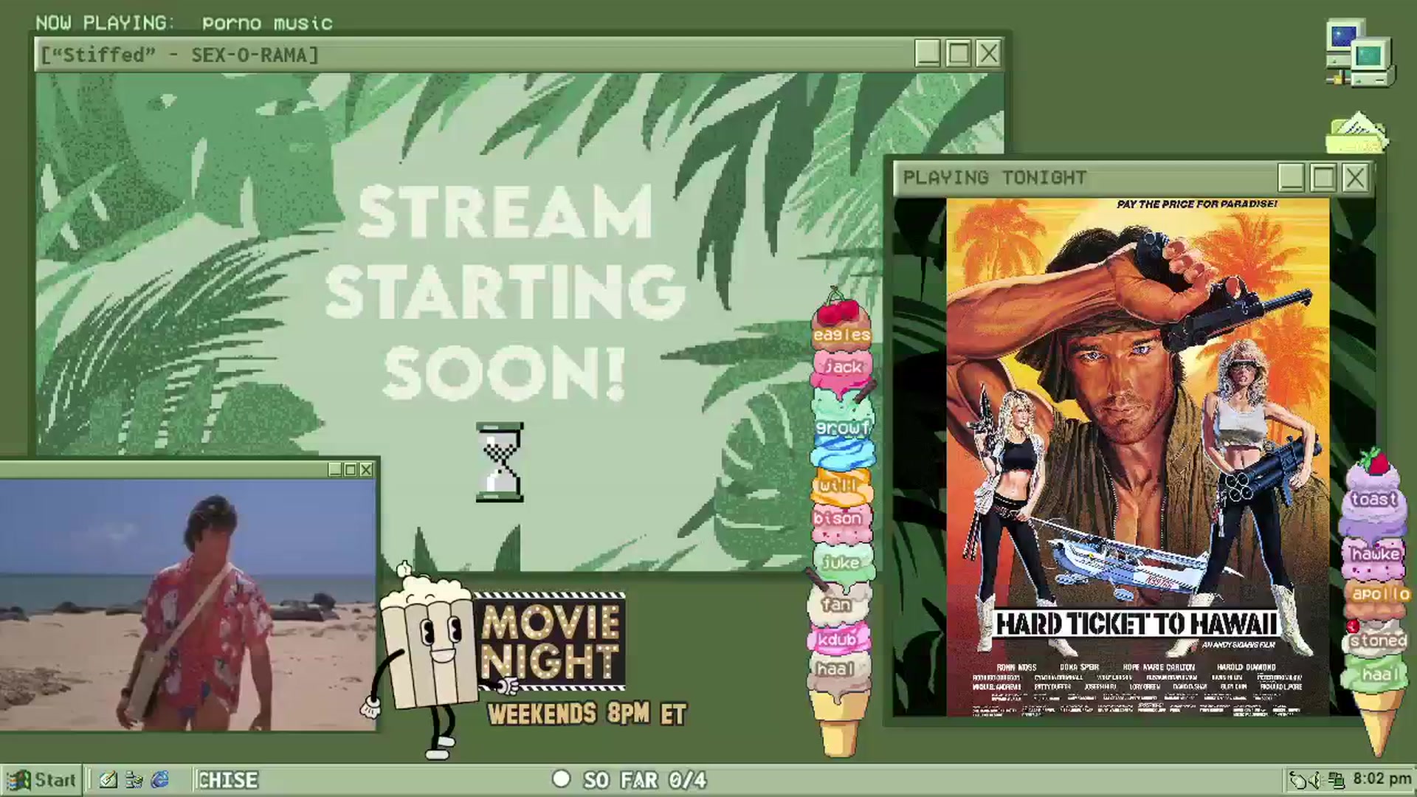
Task: Click the mouse icon in system tray
Action: pyautogui.click(x=1298, y=779)
